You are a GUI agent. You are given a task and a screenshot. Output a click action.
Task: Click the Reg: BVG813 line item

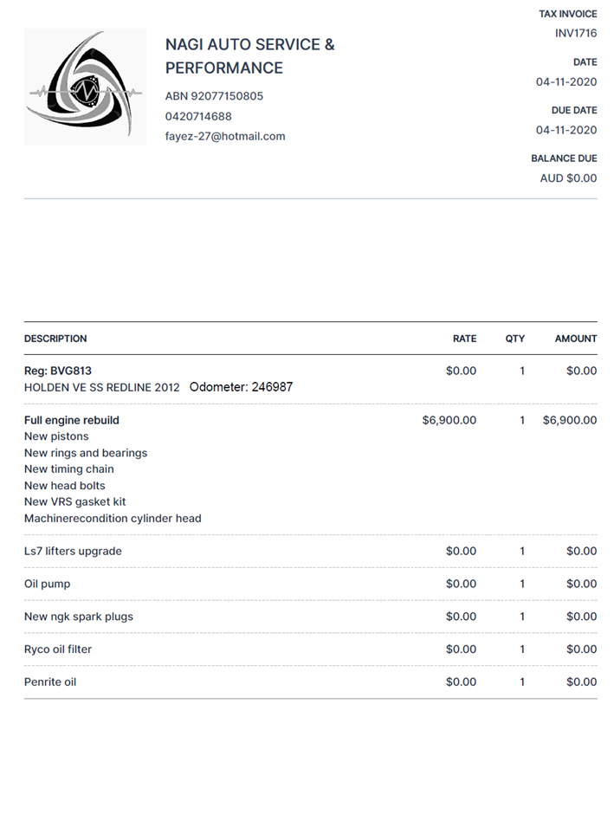(x=58, y=371)
